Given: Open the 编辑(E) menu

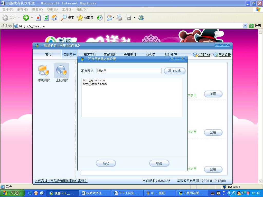Looking at the screenshot, I should [x=23, y=9].
